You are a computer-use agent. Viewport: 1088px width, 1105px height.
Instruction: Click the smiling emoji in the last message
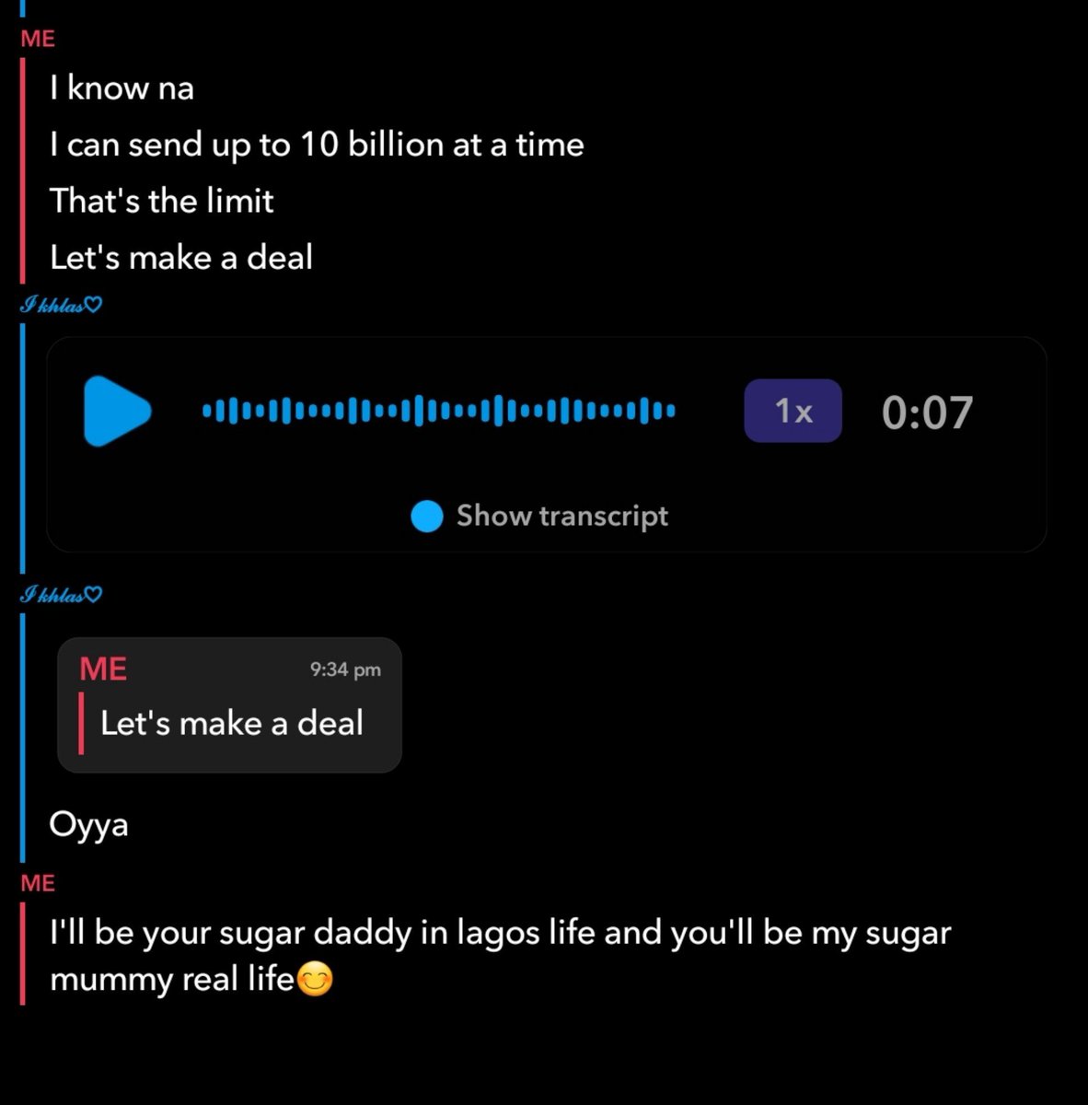(x=315, y=979)
